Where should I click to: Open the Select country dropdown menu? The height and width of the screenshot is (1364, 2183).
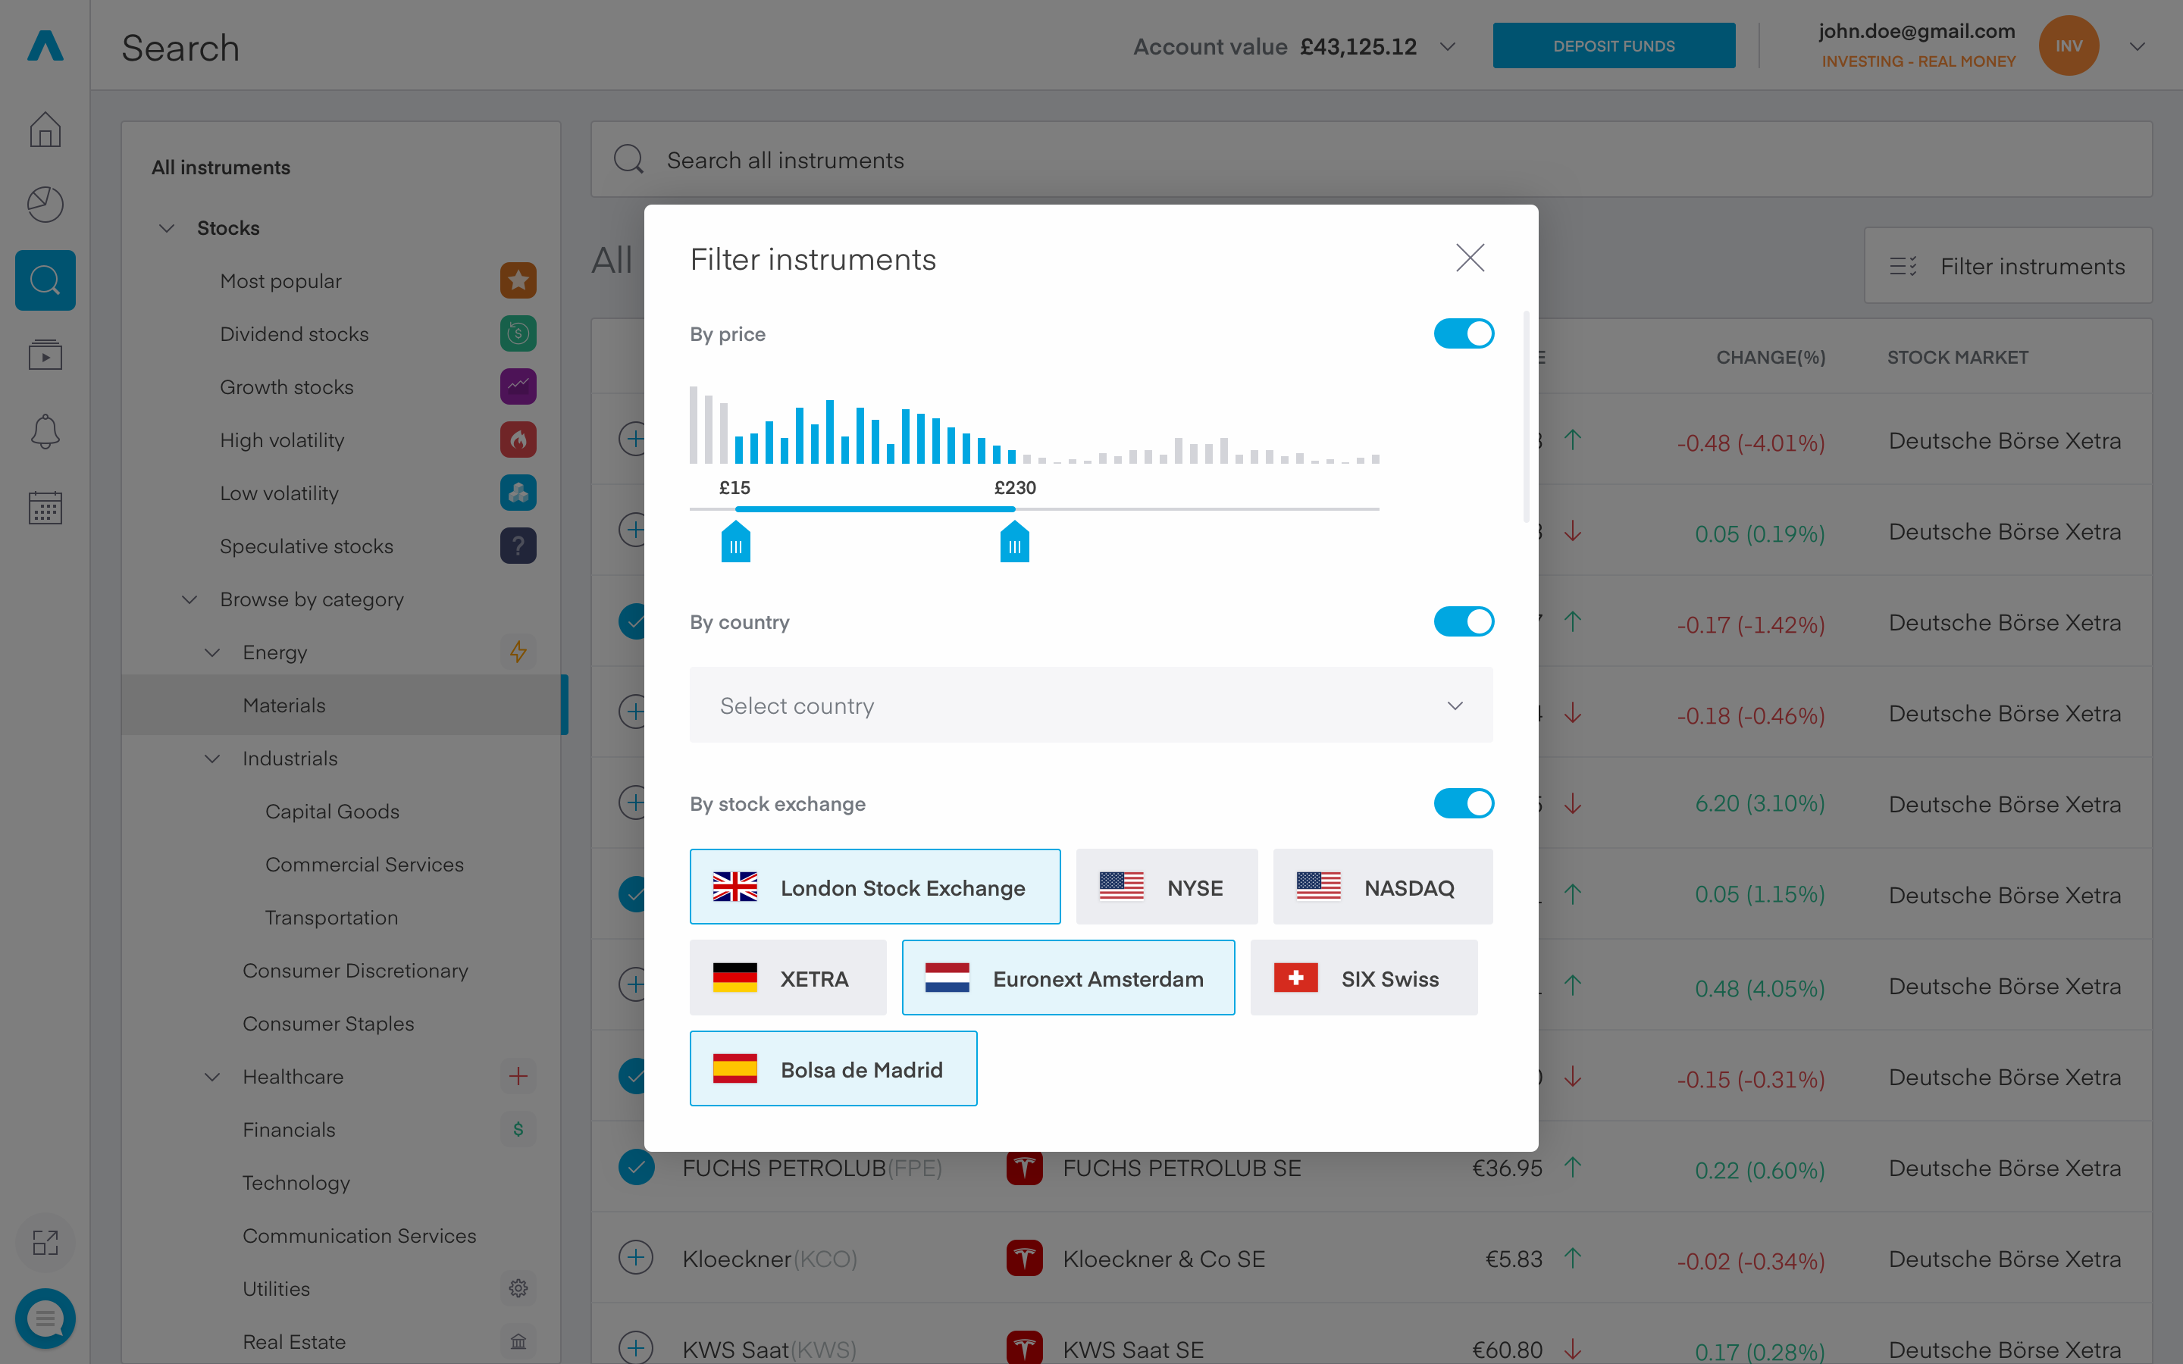1091,704
